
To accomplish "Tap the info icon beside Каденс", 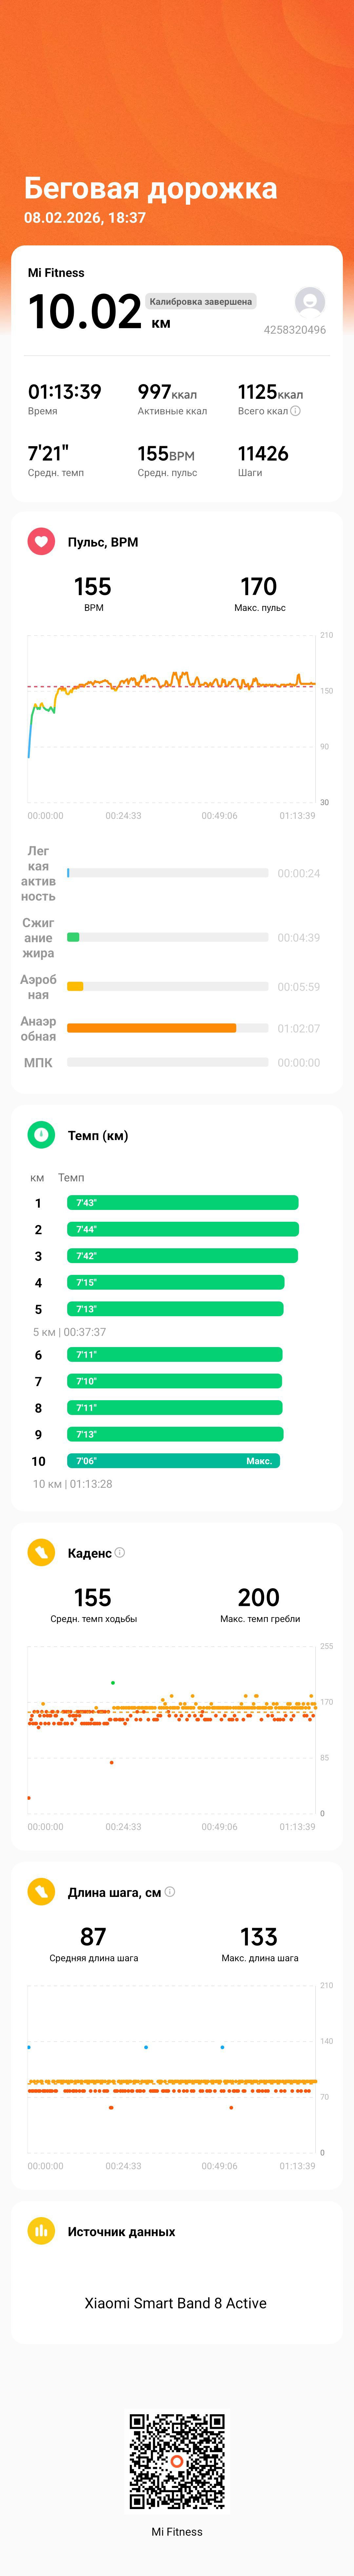I will coord(120,1552).
